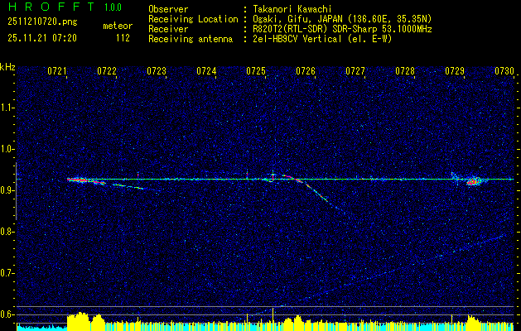This screenshot has height=331, width=521.
Task: Click the Receiving Location label
Action: [x=193, y=19]
